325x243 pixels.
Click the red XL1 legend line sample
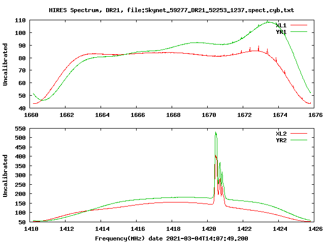point(299,25)
